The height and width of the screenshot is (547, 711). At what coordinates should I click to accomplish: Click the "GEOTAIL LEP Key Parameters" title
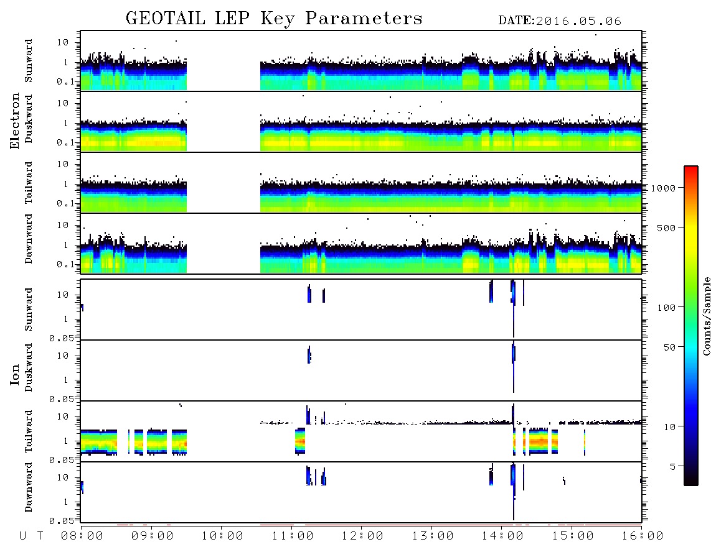[274, 19]
